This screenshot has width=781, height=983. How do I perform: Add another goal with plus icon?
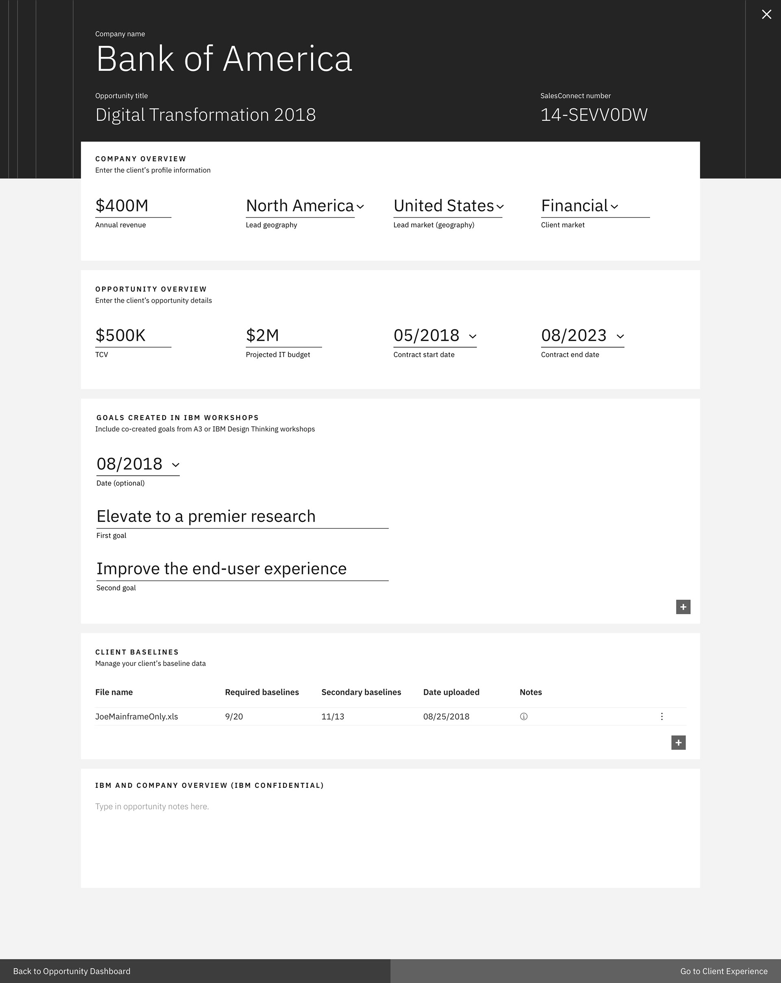click(683, 607)
